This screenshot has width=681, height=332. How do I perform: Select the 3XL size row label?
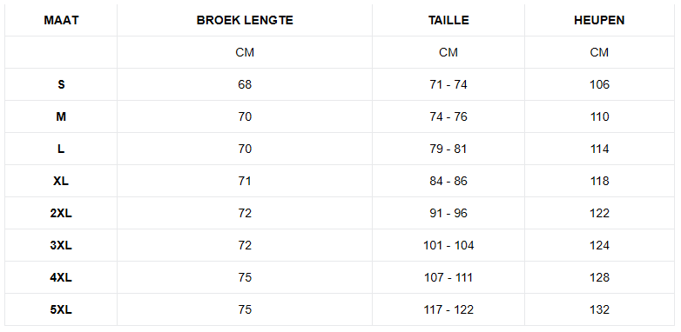pyautogui.click(x=61, y=245)
